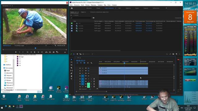Image resolution: width=198 pixels, height=111 pixels.
Task: Open the Окно menu
Action: pos(109,5)
